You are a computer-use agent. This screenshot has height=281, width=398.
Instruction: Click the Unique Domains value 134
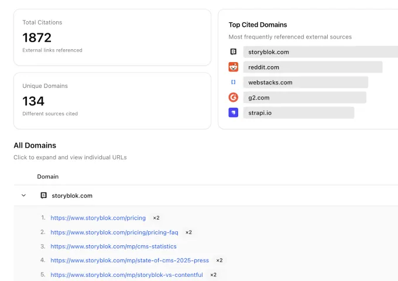(33, 101)
